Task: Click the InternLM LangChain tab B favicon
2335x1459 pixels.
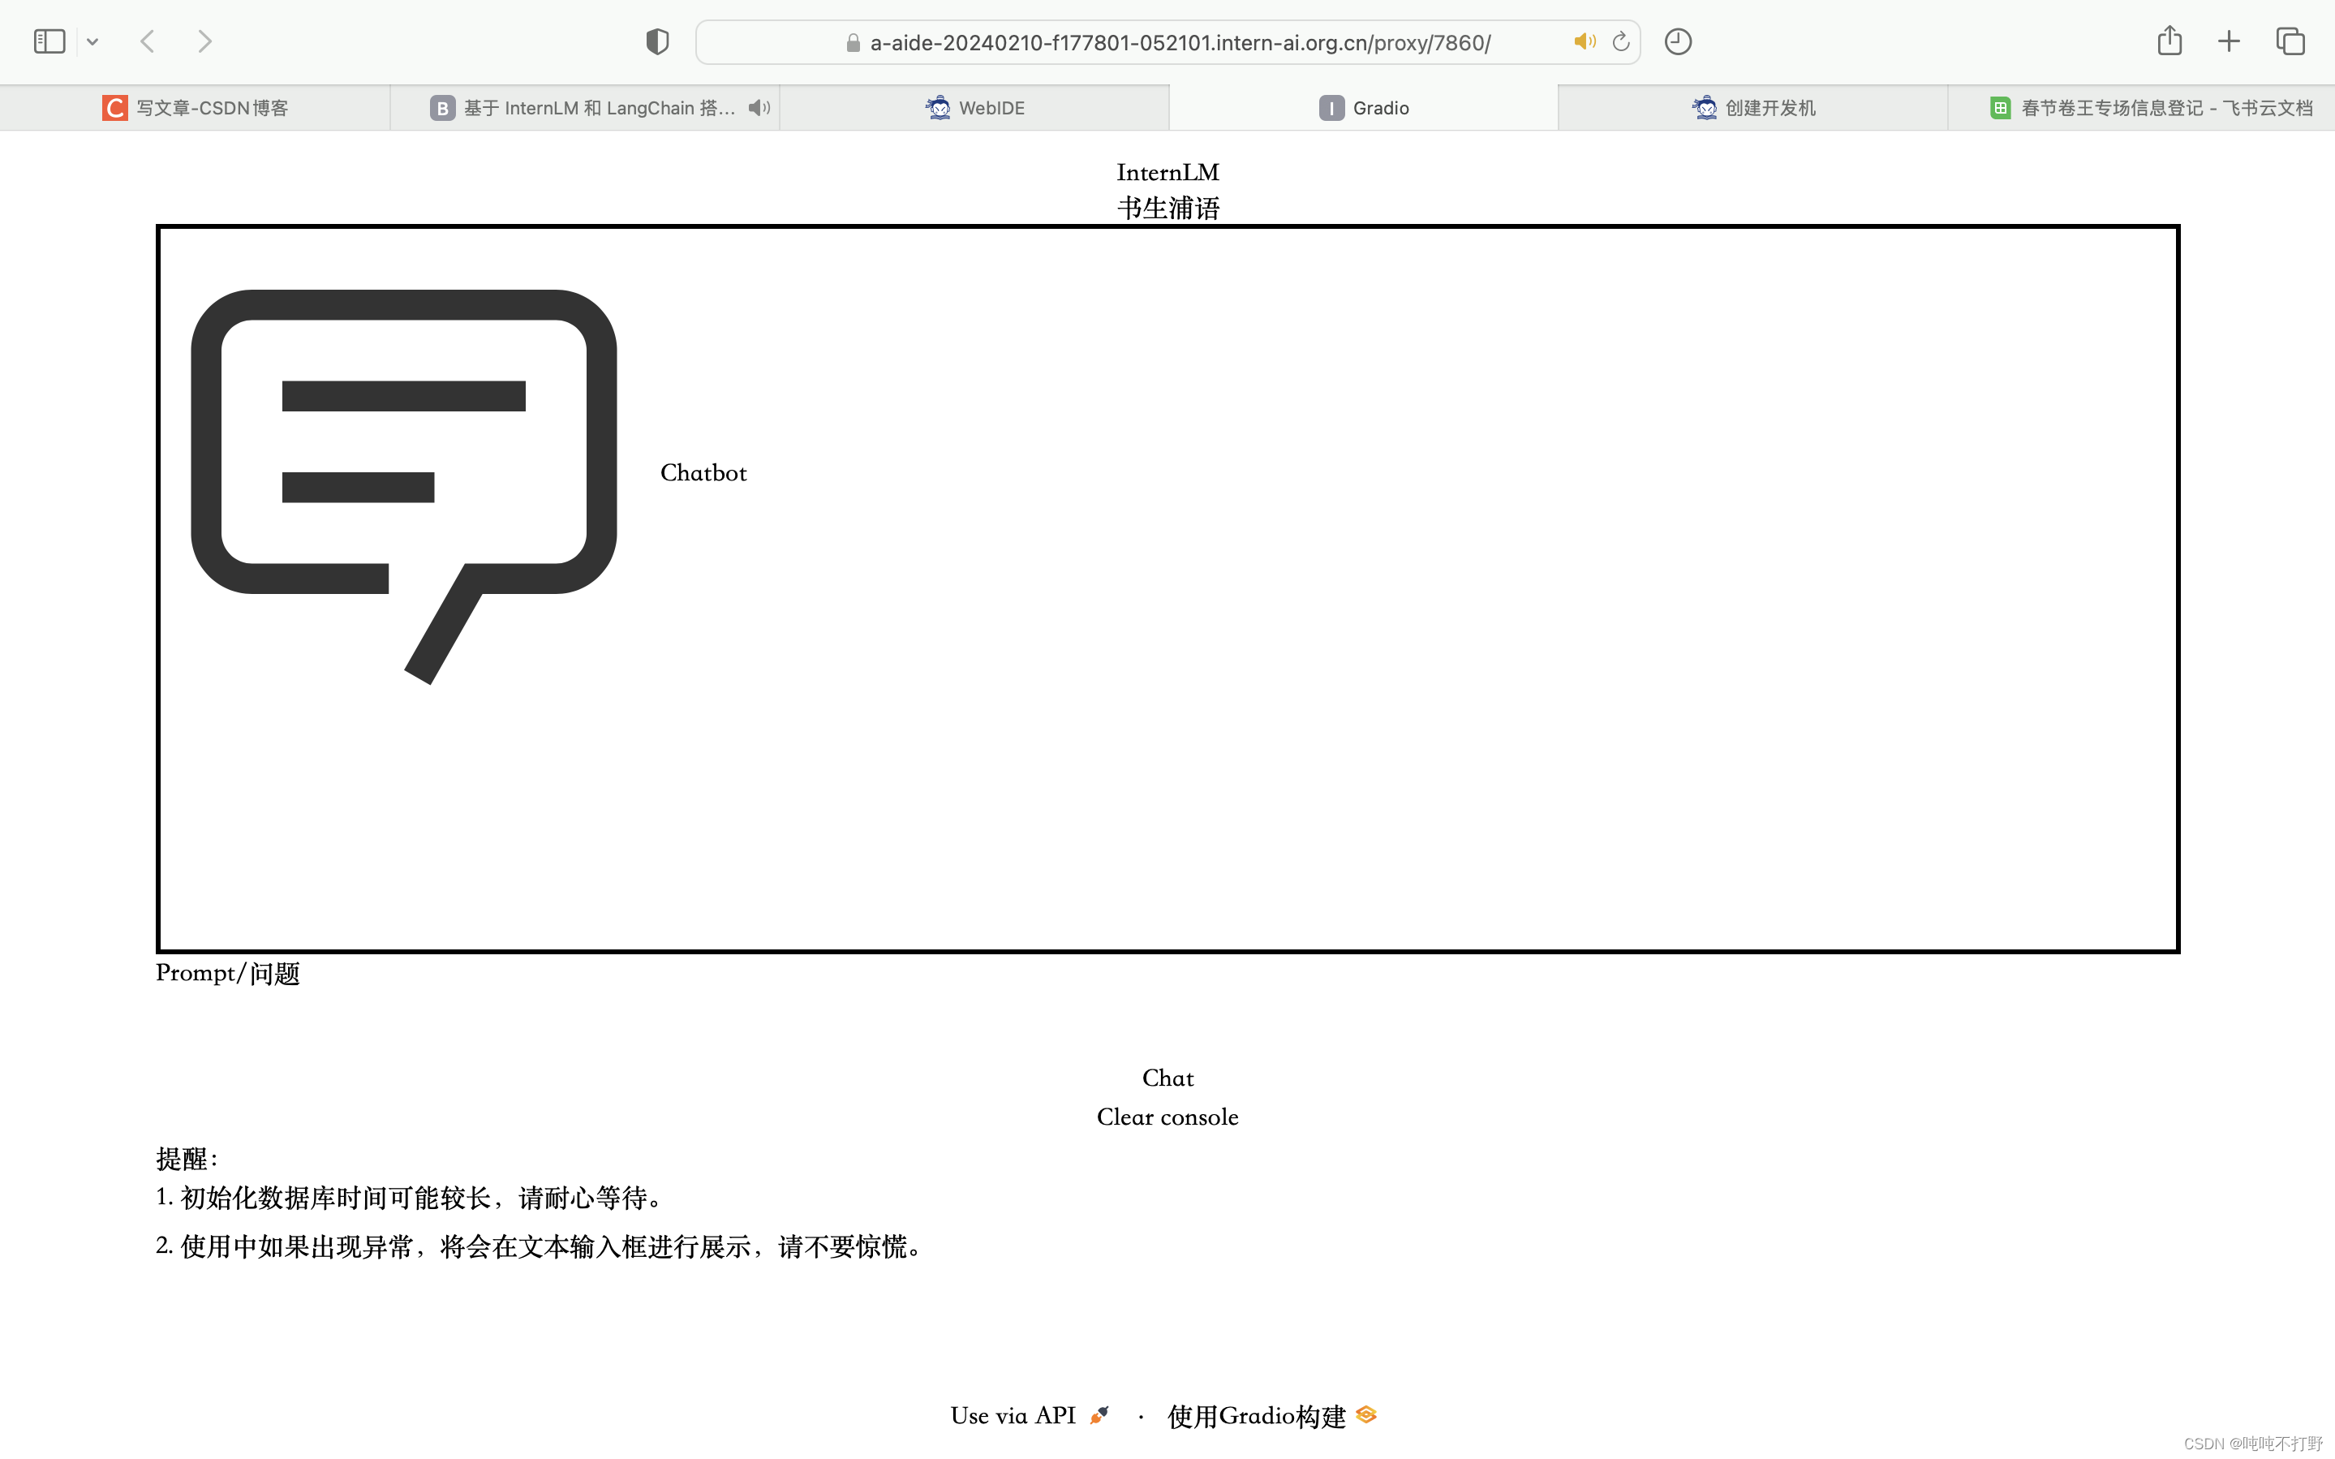Action: point(441,108)
